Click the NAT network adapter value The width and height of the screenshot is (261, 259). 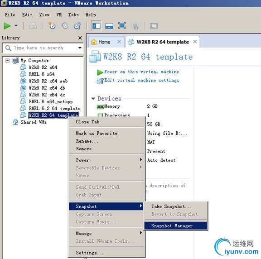(151, 142)
